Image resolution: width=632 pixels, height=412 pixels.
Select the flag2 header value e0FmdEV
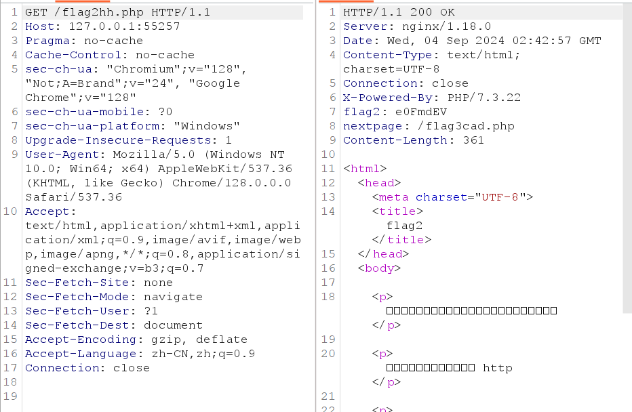click(x=423, y=112)
